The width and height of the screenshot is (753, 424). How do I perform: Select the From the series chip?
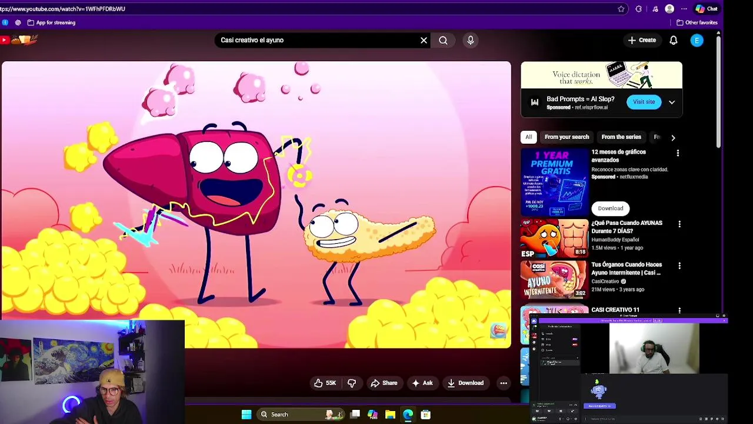coord(621,137)
